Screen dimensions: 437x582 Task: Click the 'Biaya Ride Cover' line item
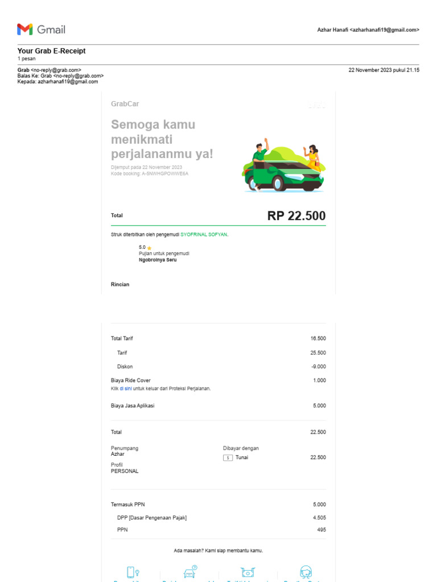click(x=131, y=380)
